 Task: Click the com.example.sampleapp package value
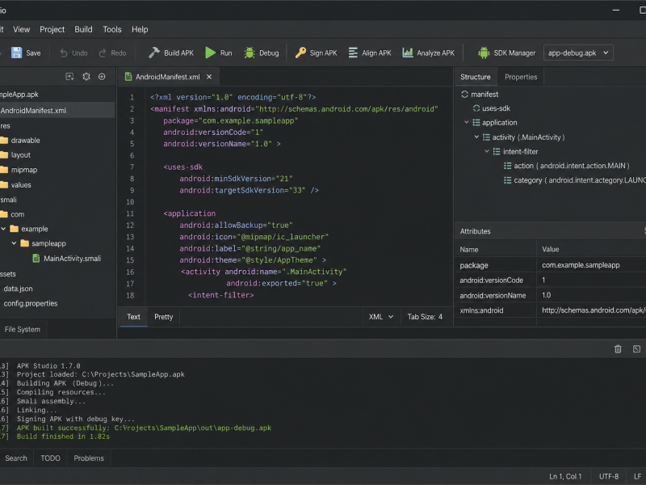pos(581,265)
